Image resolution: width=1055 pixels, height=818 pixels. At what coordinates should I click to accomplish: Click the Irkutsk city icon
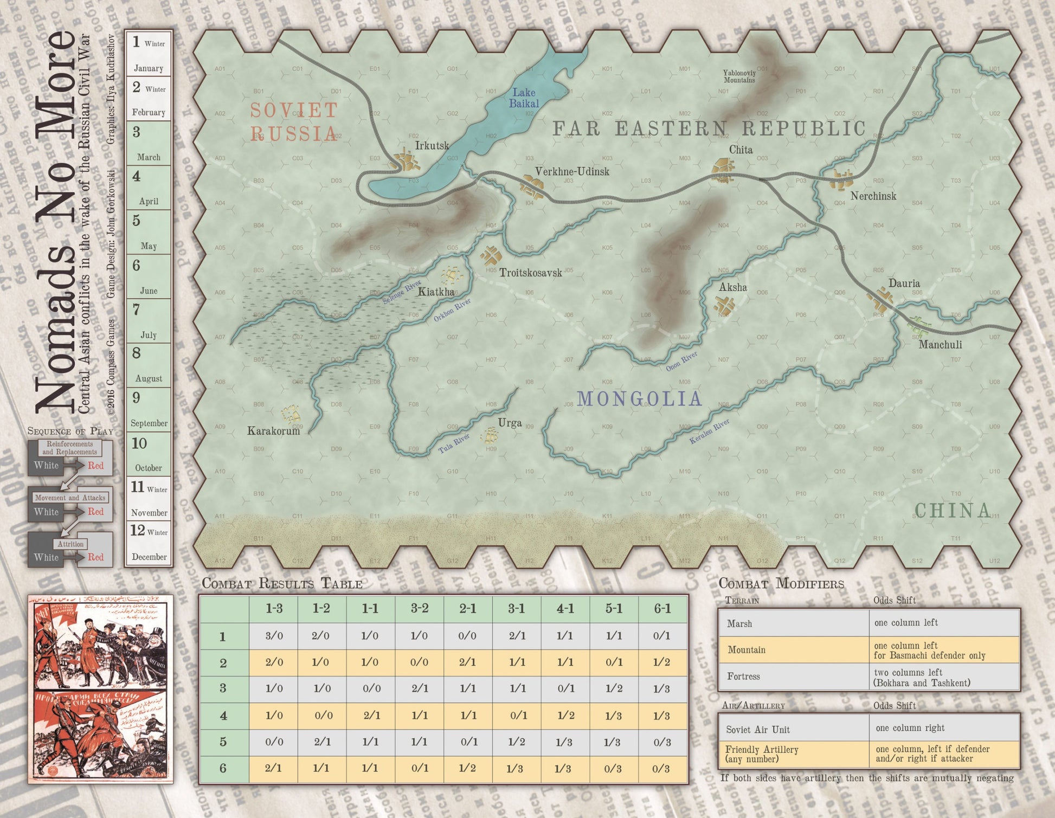pos(405,160)
